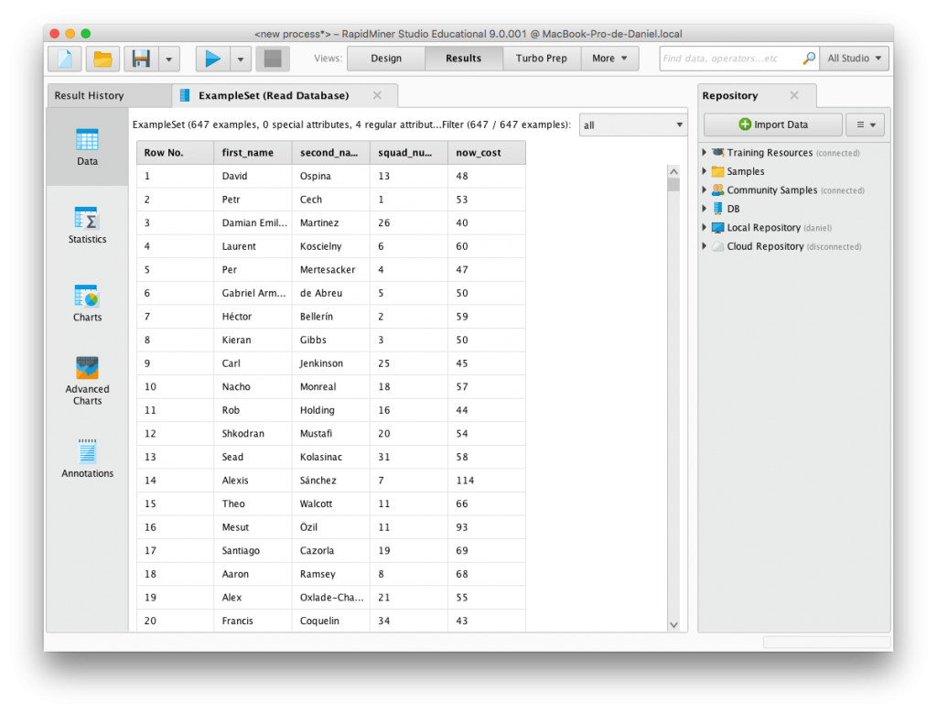Click the Import Data button
Screen dimensions: 937x714
(x=772, y=124)
